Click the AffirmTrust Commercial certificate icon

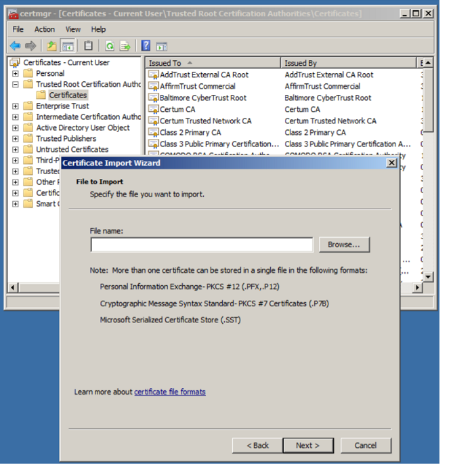pos(153,86)
